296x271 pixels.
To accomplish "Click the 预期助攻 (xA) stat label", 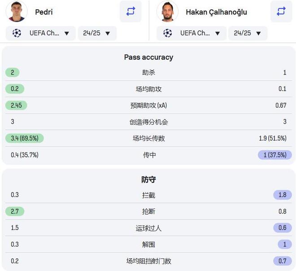I will (148, 105).
